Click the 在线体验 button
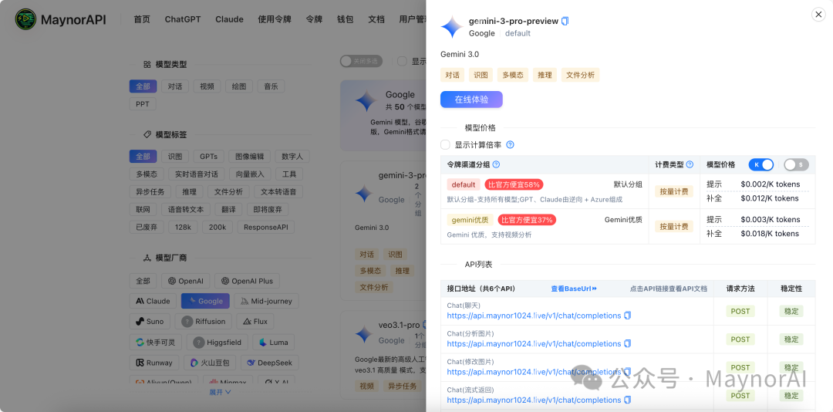The height and width of the screenshot is (412, 833). click(471, 100)
